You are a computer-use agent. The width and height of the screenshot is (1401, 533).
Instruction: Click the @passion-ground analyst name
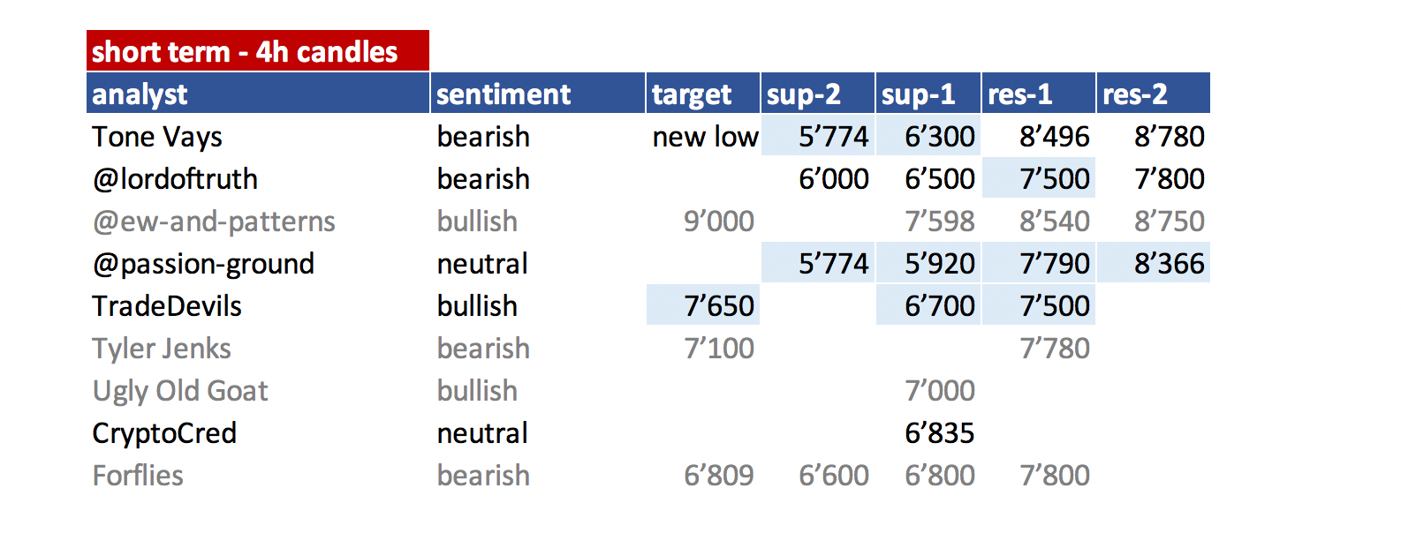(x=203, y=264)
